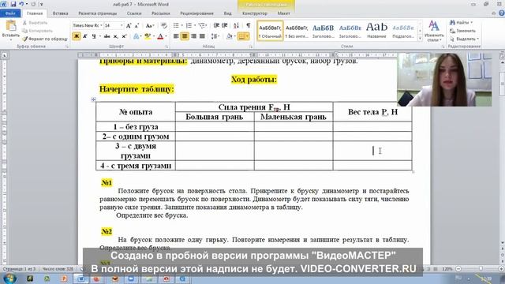Open the Font dialog launcher
Screen dimensions: 505x284
pyautogui.click(x=166, y=47)
